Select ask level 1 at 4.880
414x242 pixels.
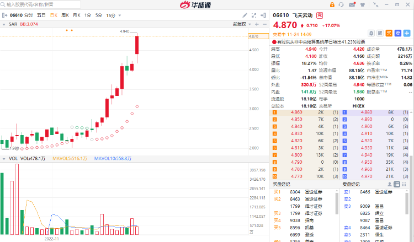pos(375,112)
